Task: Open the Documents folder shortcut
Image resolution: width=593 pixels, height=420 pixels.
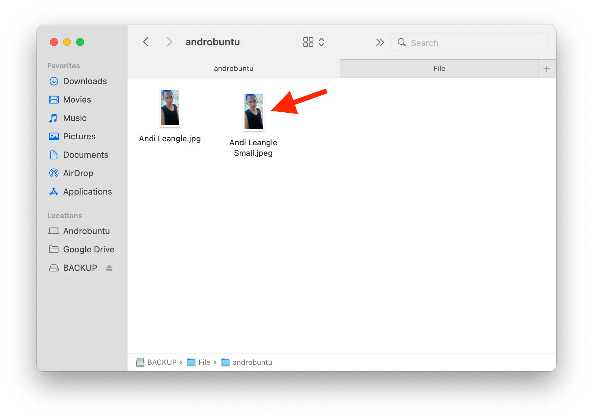Action: [x=85, y=155]
